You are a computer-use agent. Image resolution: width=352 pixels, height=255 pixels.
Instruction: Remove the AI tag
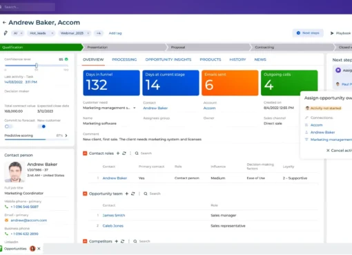[x=21, y=33]
